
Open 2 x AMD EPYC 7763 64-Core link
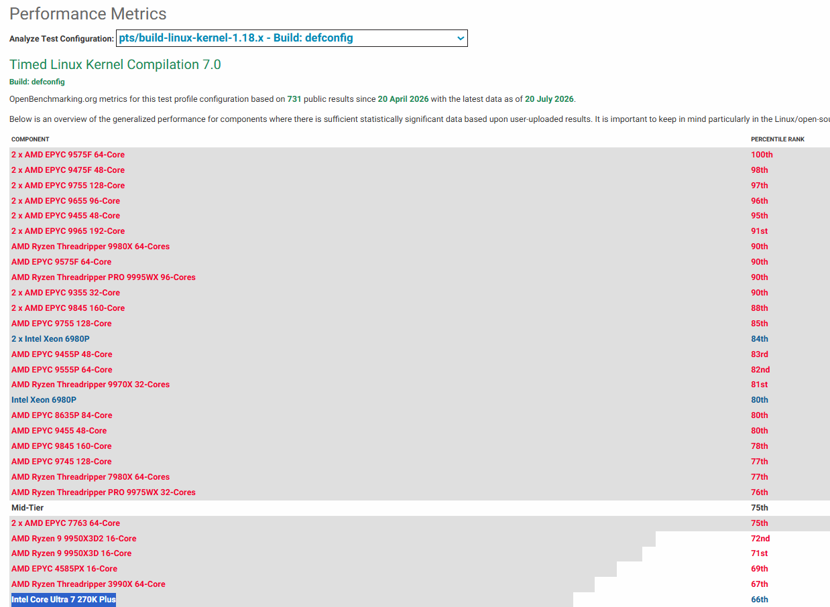click(66, 523)
